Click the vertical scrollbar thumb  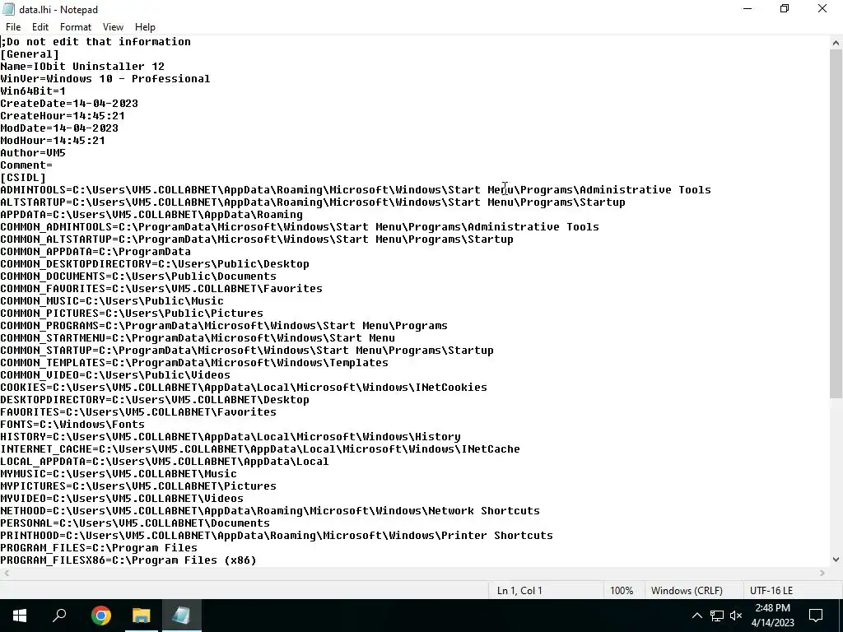pyautogui.click(x=836, y=223)
